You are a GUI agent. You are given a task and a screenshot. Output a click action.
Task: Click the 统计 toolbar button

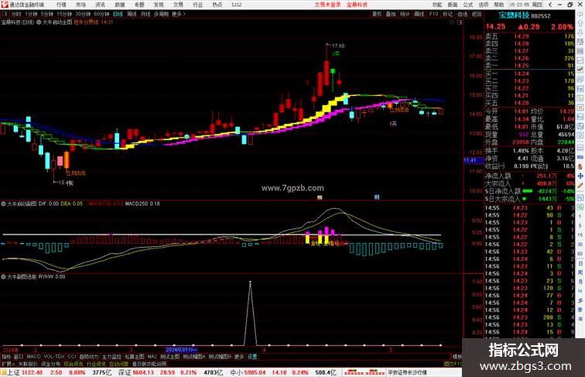pyautogui.click(x=405, y=14)
